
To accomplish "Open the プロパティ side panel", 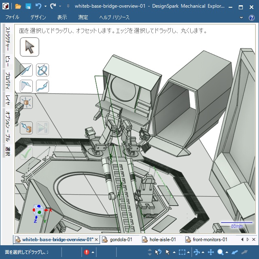I will point(8,81).
